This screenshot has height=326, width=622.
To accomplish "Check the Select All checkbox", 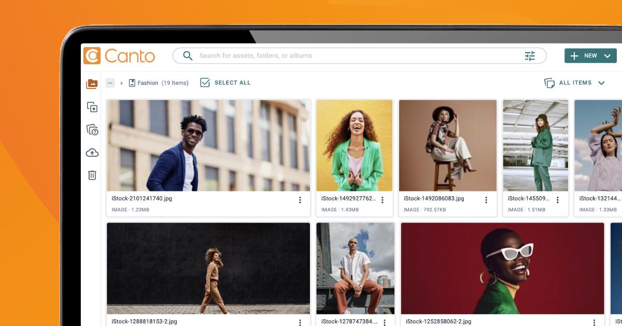I will (205, 83).
